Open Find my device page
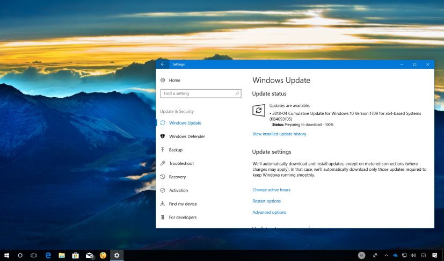Viewport: 444px width, 261px height. coord(183,204)
